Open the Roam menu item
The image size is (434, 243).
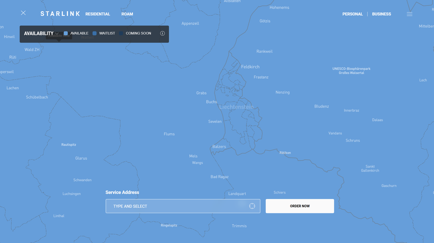click(x=127, y=14)
